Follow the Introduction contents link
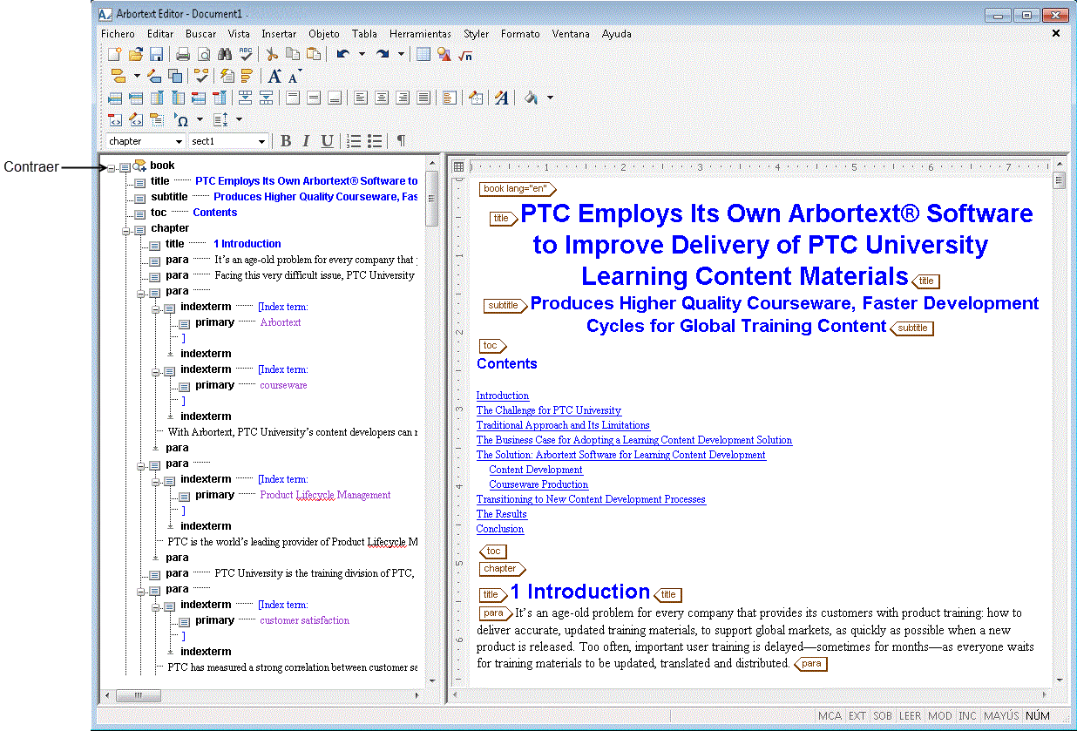This screenshot has height=731, width=1077. pos(503,396)
